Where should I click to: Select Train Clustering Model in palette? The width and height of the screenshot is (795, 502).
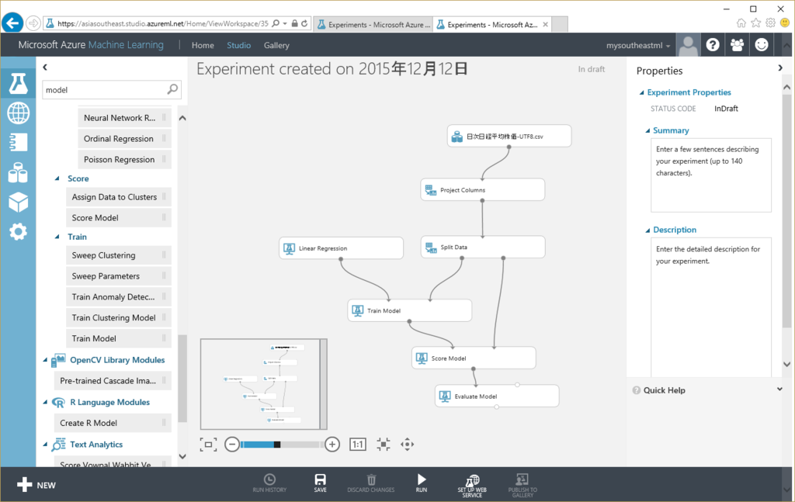[x=119, y=317]
